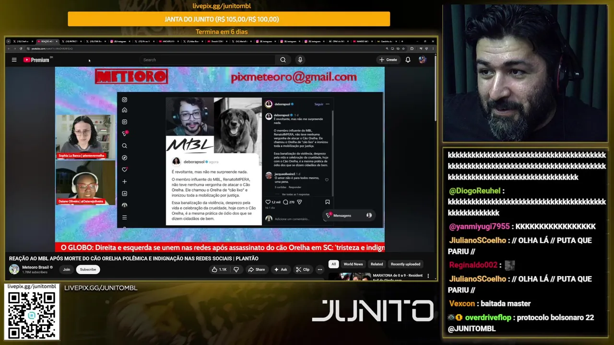The width and height of the screenshot is (614, 345).
Task: Open the YouTube hamburger guide menu
Action: [x=14, y=60]
